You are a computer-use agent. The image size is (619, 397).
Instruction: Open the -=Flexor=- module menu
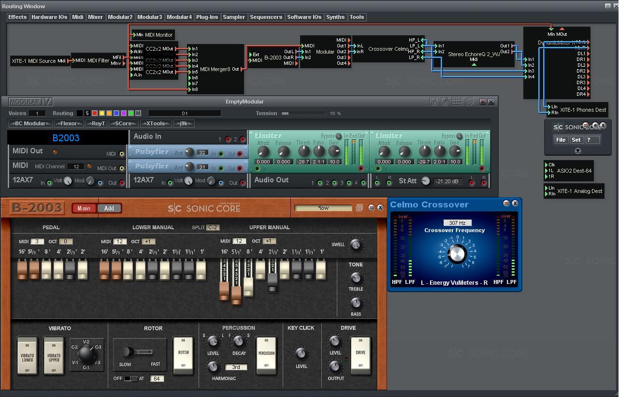click(68, 123)
